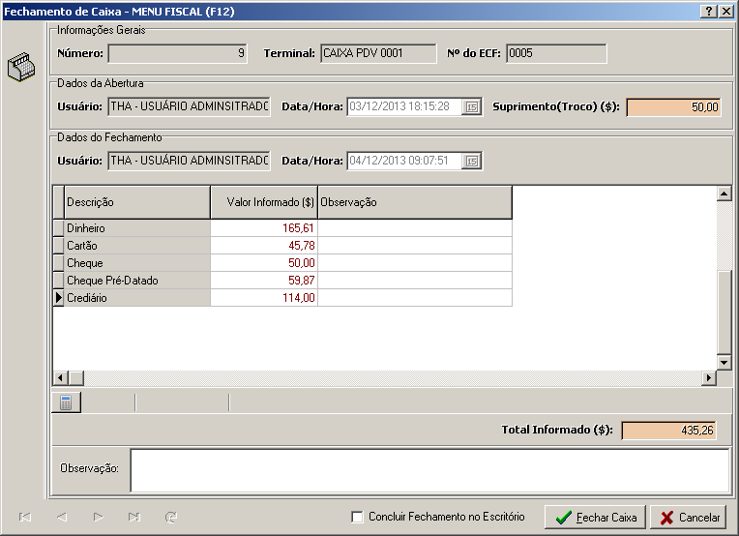Image resolution: width=739 pixels, height=536 pixels.
Task: Click the help question mark button
Action: [708, 11]
